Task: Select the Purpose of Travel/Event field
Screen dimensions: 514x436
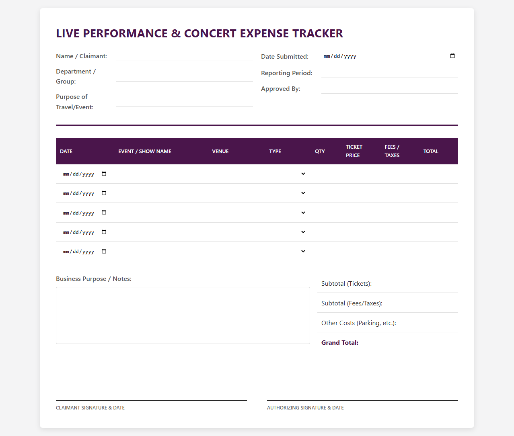Action: [x=185, y=102]
